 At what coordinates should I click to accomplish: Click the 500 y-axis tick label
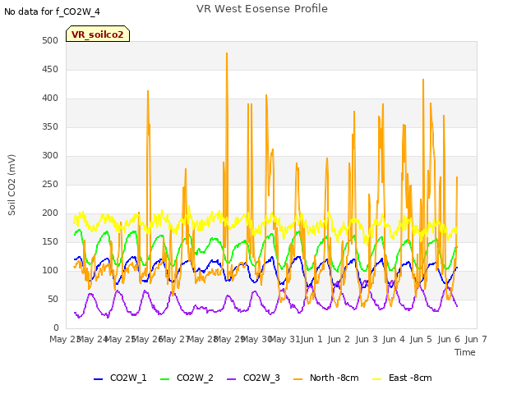pos(50,40)
